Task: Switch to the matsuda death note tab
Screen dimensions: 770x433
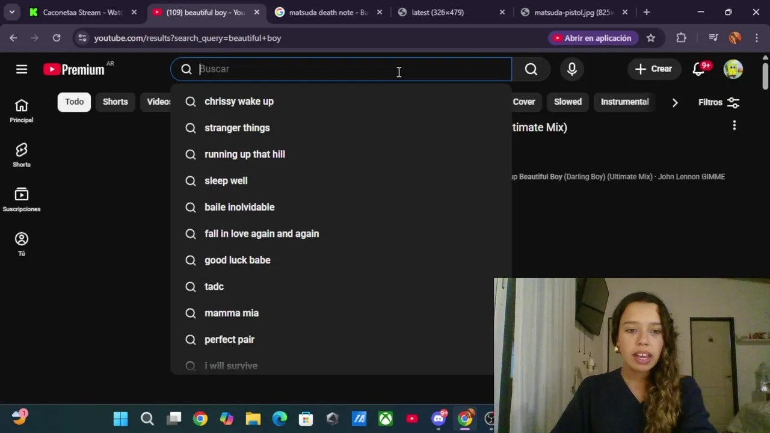Action: point(328,12)
